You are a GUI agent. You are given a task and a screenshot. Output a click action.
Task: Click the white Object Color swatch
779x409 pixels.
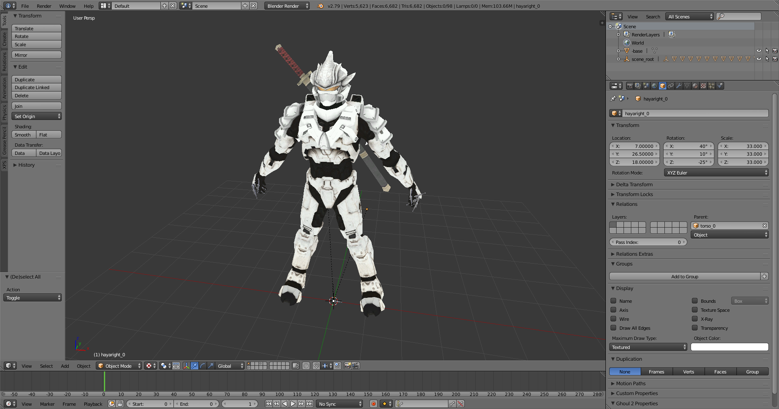[729, 347]
